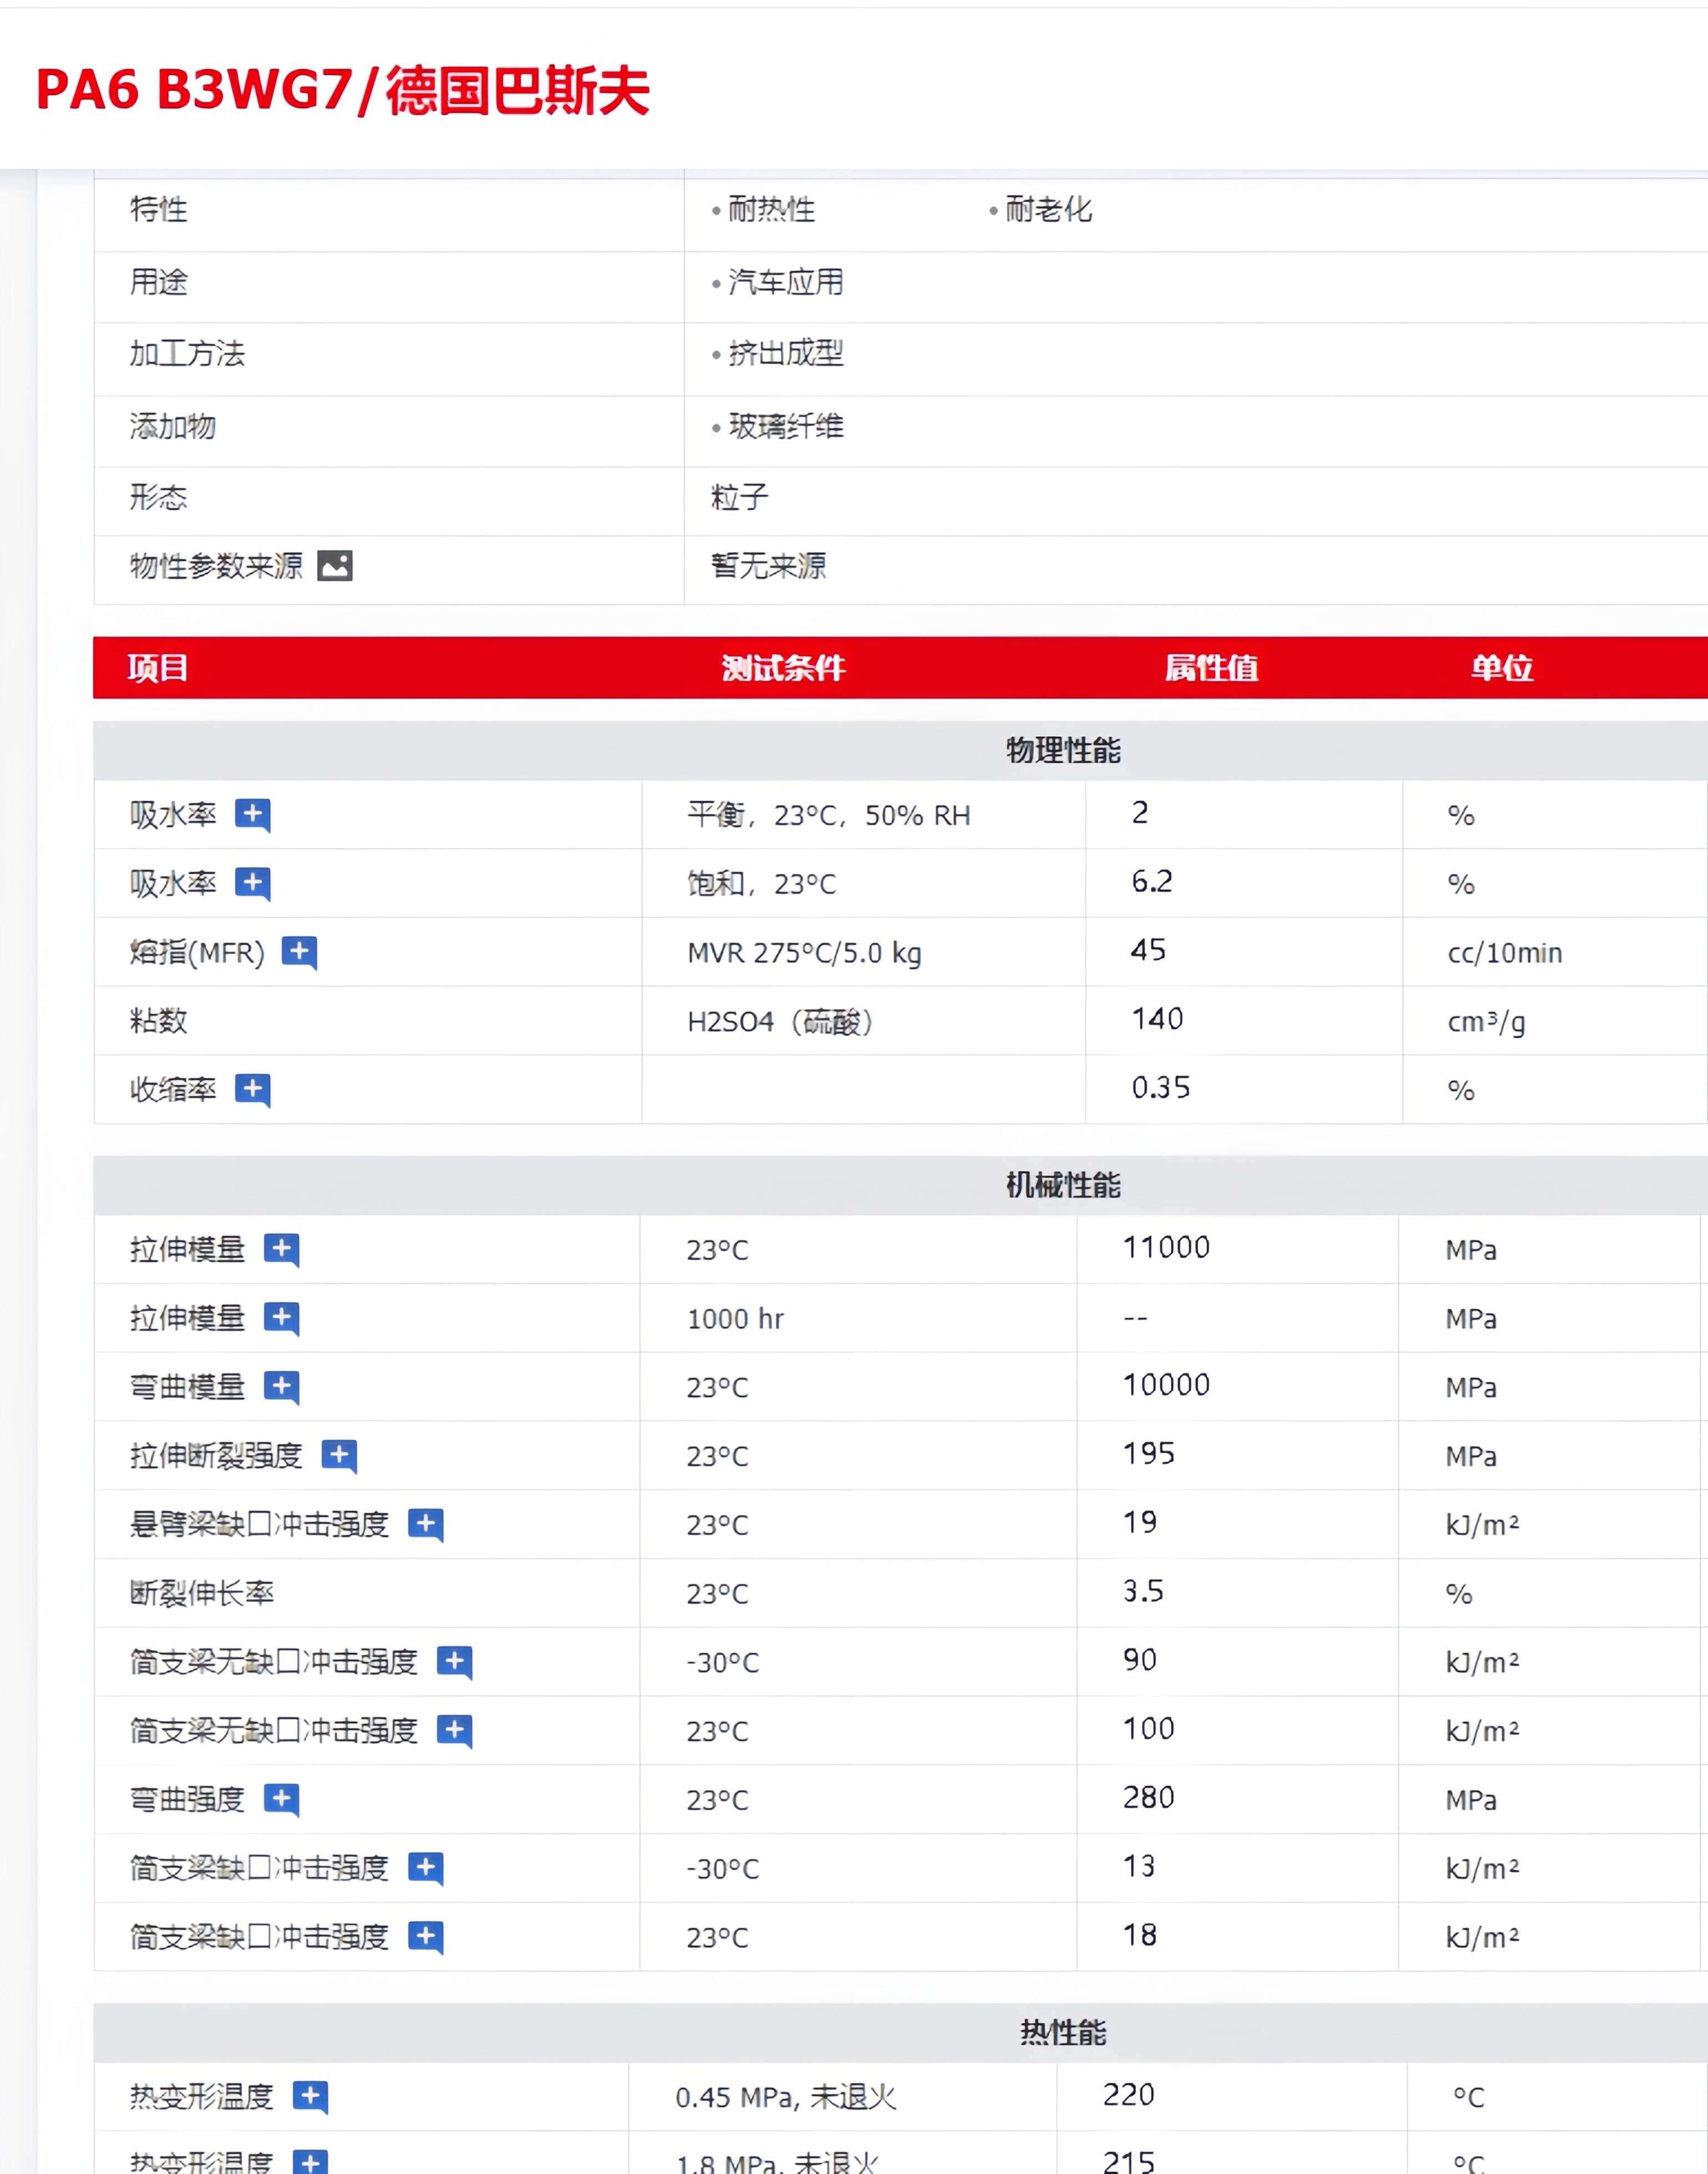The image size is (1708, 2174).
Task: Click the value 195 for 拉伸断裂强度
Action: pos(1149,1454)
